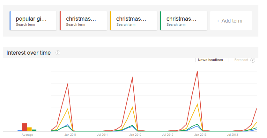Click the blue average bar
The height and width of the screenshot is (138, 267).
[20, 130]
